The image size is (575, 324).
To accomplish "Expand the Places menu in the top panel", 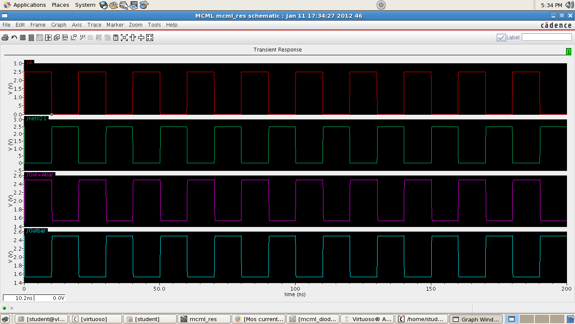I will pyautogui.click(x=60, y=5).
